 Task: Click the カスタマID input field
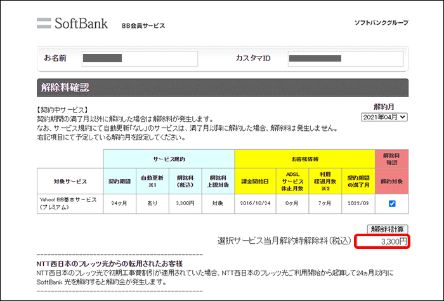click(x=346, y=58)
